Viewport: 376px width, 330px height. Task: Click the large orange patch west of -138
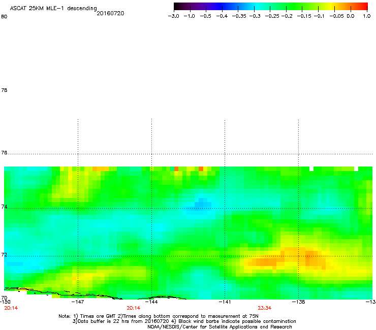coord(265,261)
